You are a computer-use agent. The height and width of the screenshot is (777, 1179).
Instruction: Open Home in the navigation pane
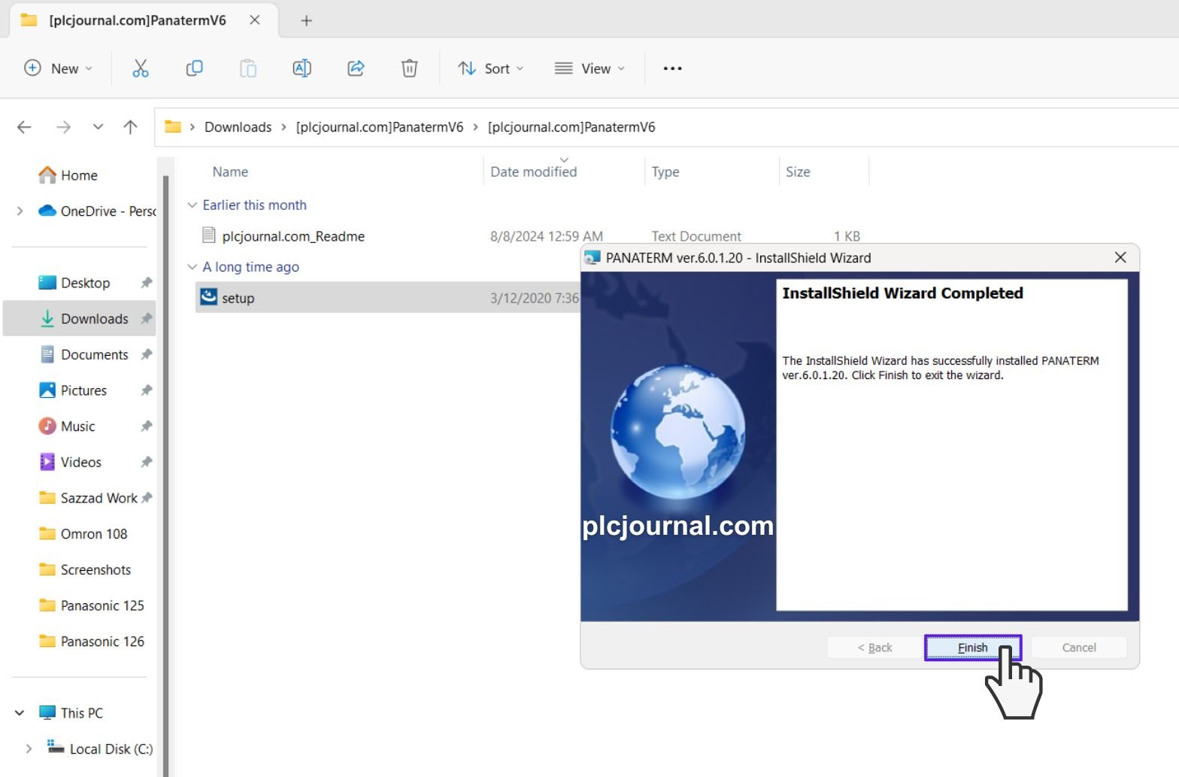[x=79, y=175]
